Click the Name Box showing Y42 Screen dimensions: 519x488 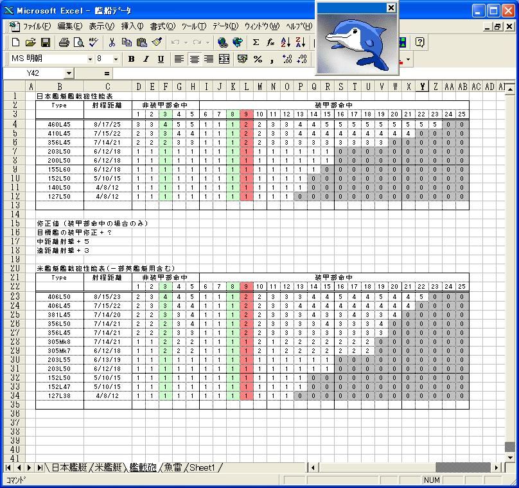[x=33, y=73]
